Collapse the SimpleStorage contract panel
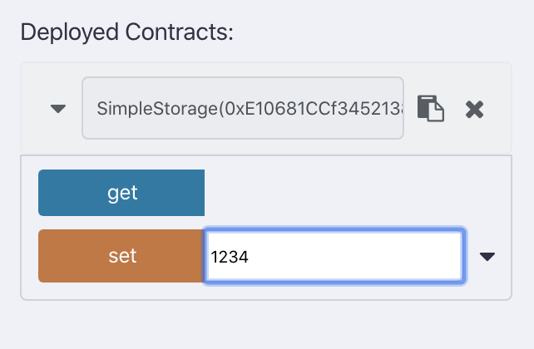This screenshot has height=349, width=534. [58, 109]
